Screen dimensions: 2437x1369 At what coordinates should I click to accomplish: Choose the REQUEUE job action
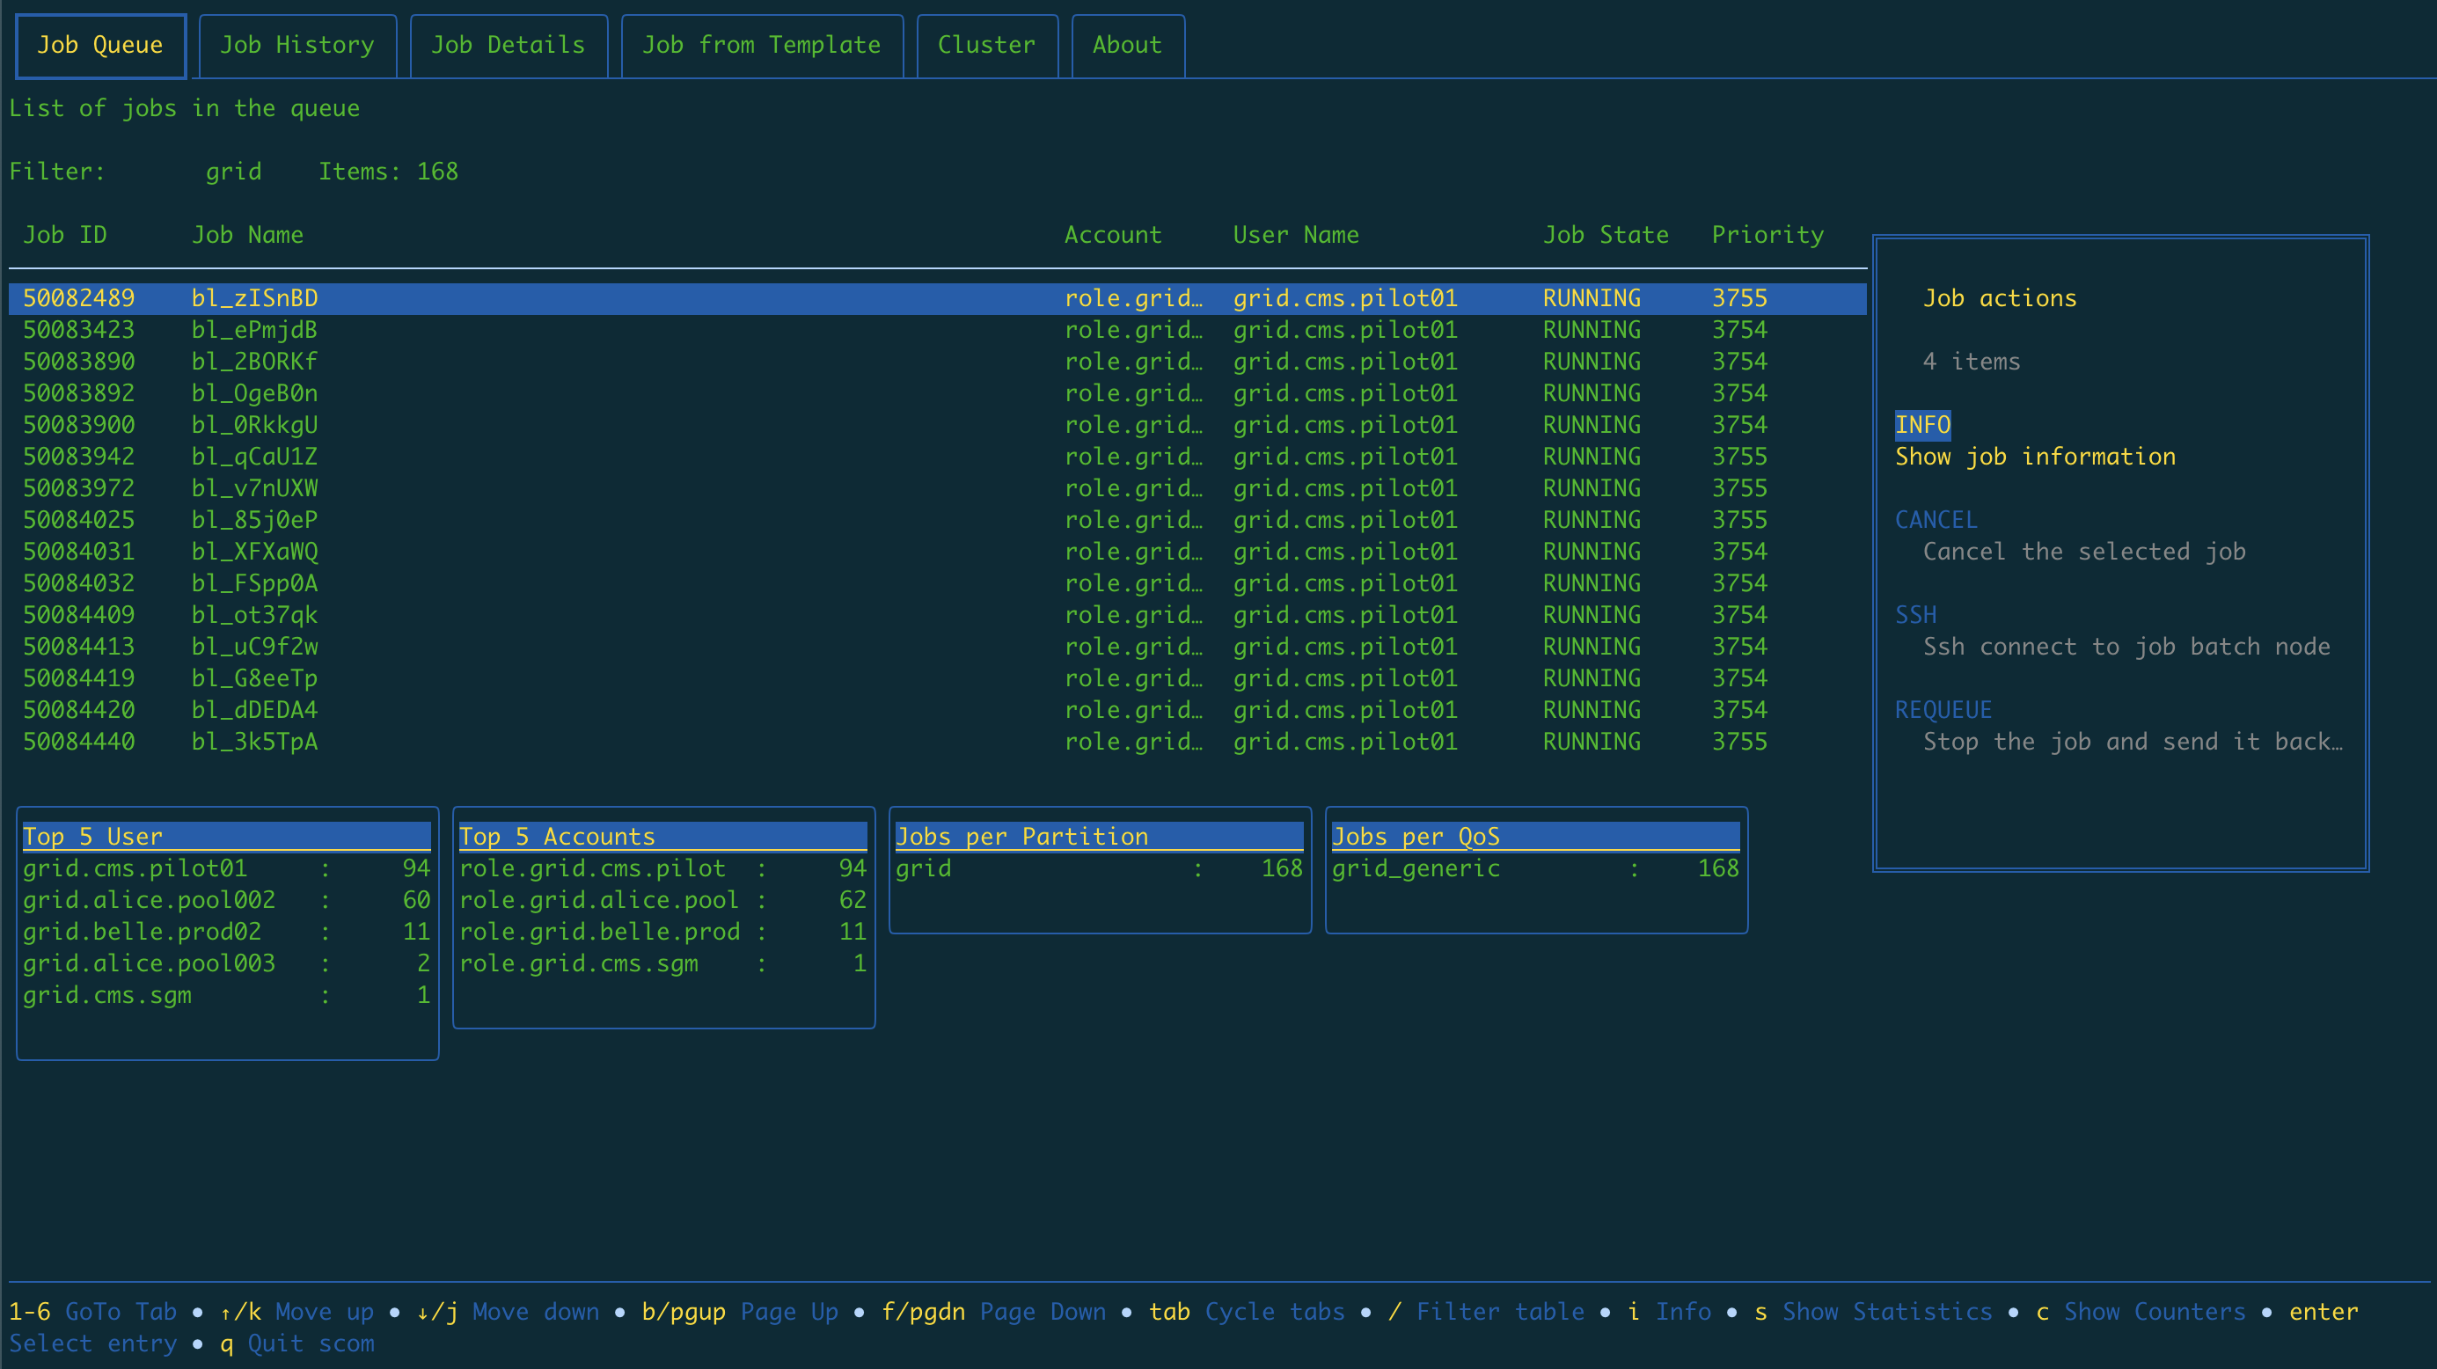(x=1943, y=709)
